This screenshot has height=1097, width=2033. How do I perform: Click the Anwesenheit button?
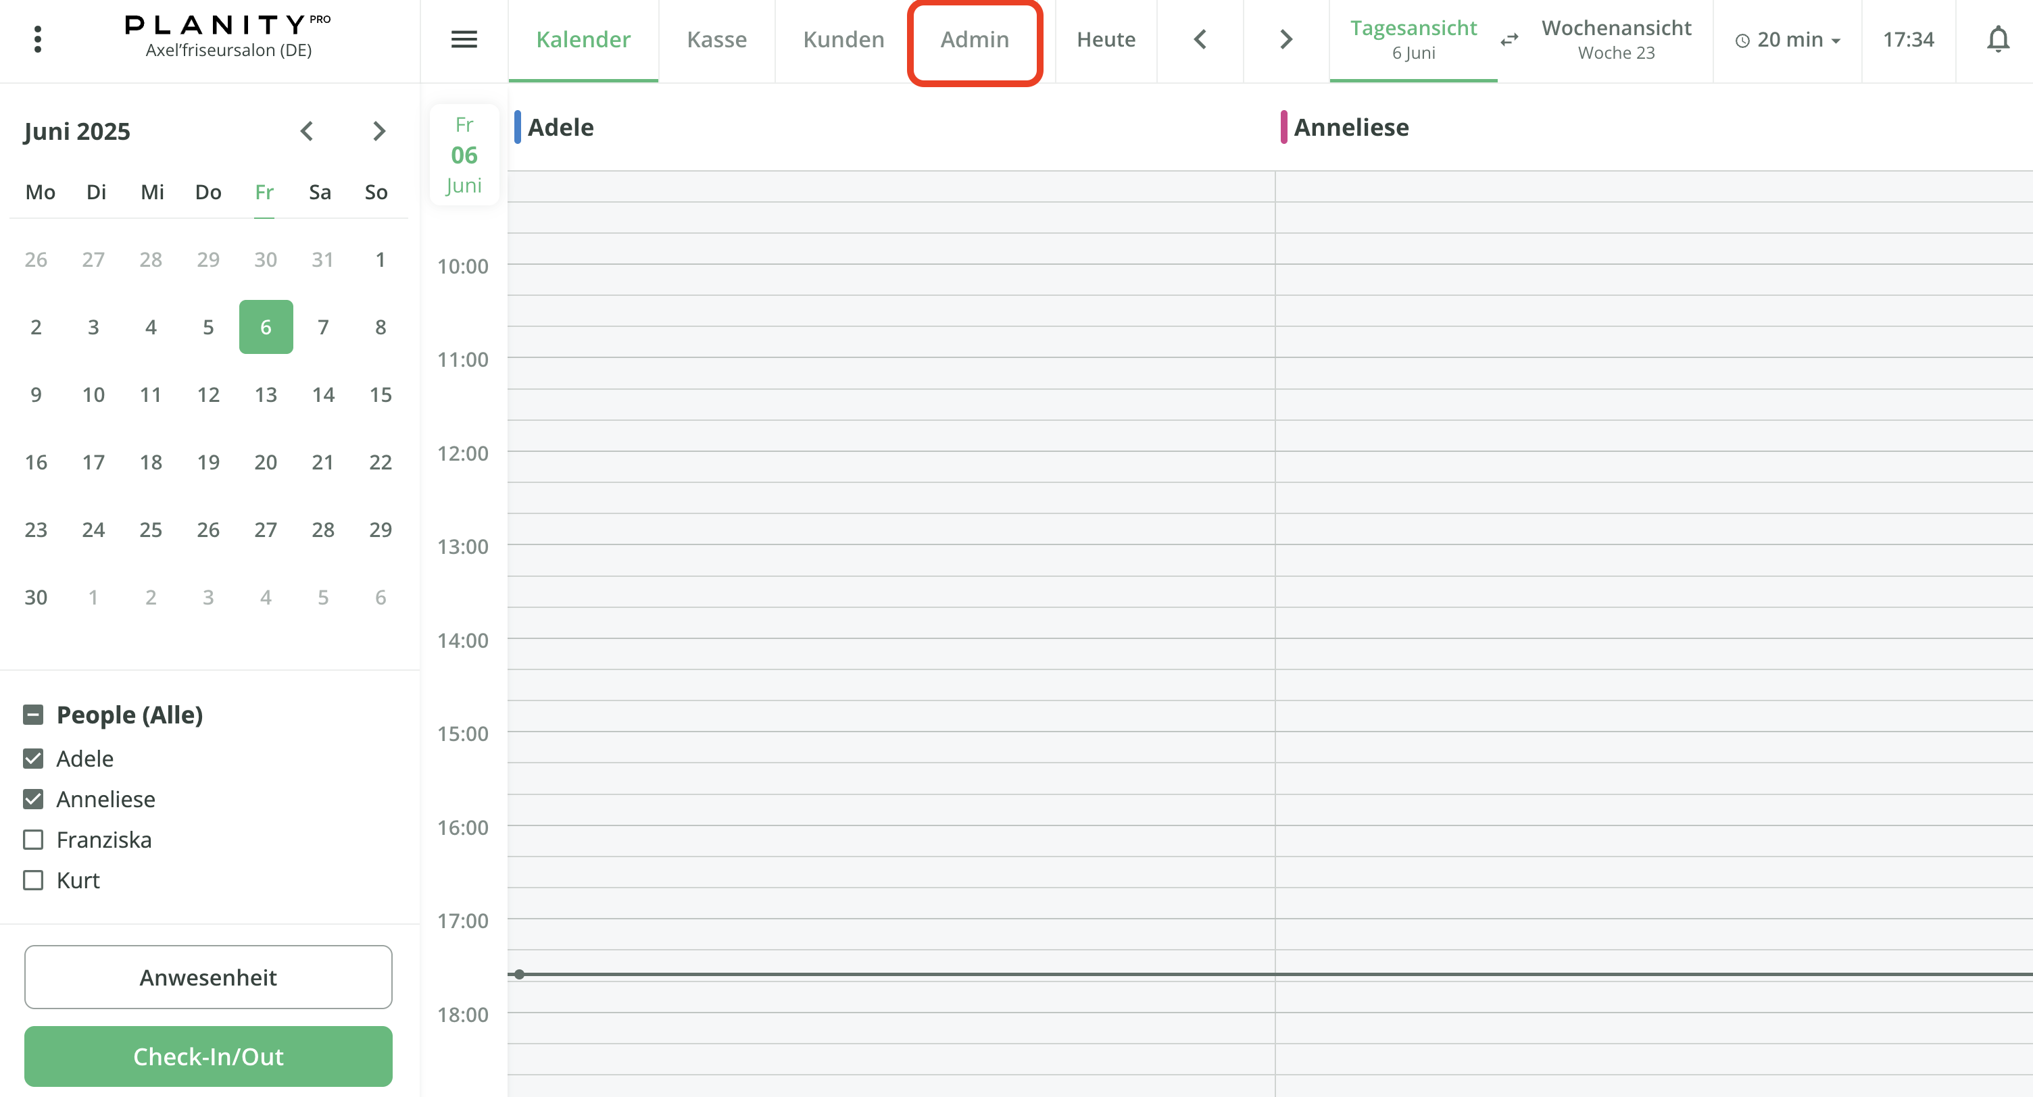pyautogui.click(x=207, y=977)
